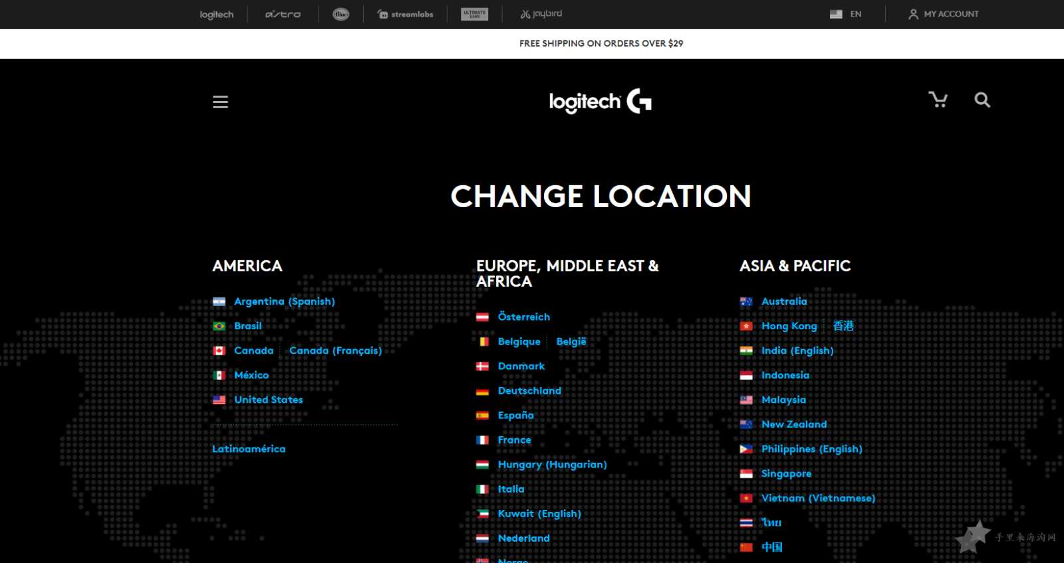Click the My Account person icon
Screen dimensions: 1064x563
[x=913, y=14]
